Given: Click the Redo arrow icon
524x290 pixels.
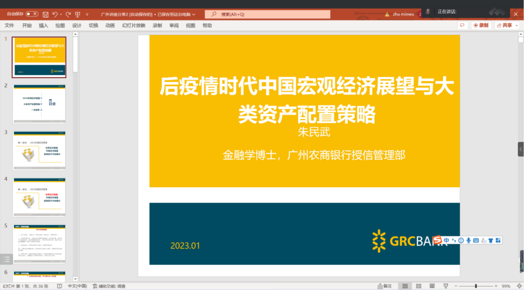Looking at the screenshot, I should point(68,15).
